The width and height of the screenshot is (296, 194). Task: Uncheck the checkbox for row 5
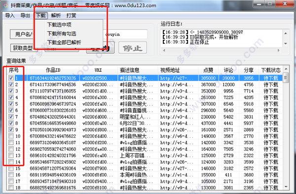11,104
